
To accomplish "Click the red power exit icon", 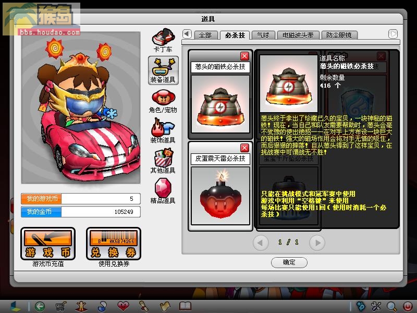I will (407, 307).
